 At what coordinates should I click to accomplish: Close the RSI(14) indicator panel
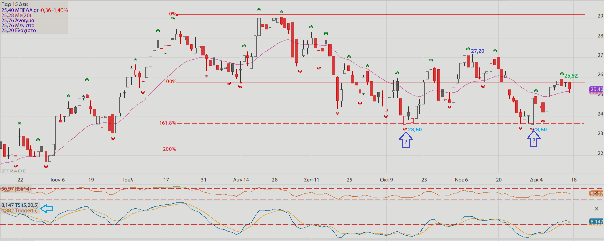[597, 192]
